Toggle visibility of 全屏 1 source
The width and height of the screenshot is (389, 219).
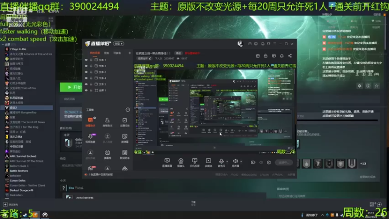tap(87, 90)
